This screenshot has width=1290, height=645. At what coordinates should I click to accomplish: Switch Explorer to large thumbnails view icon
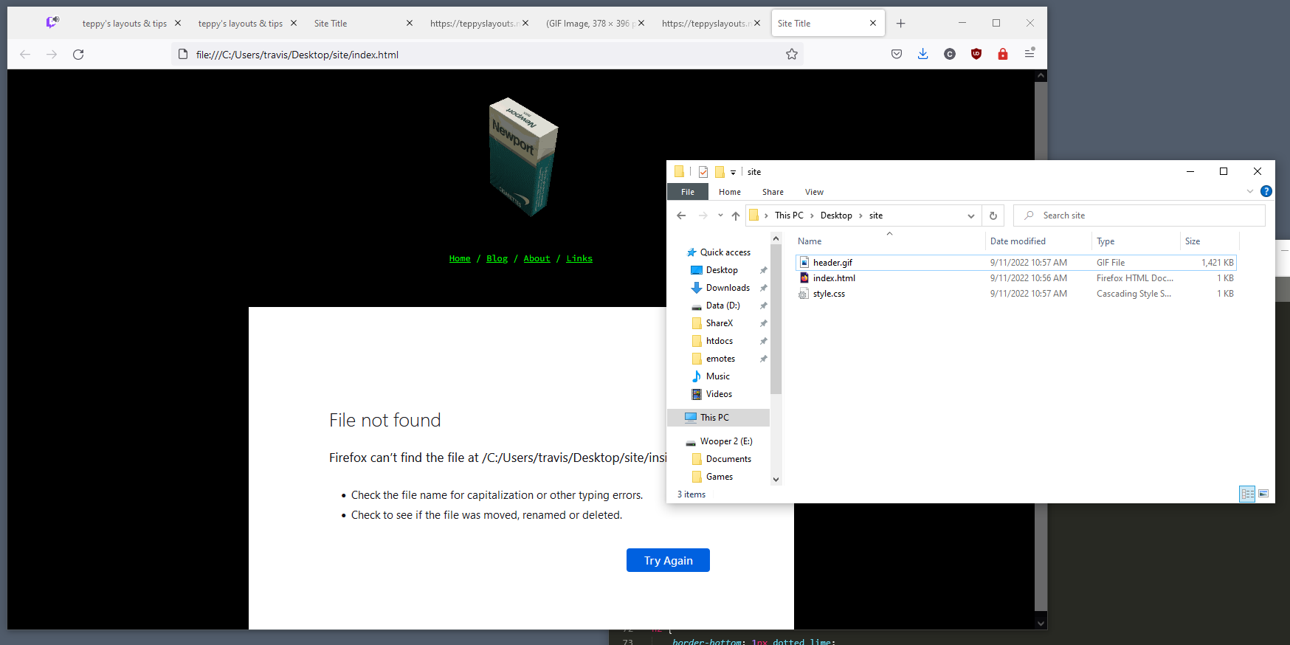pyautogui.click(x=1263, y=494)
